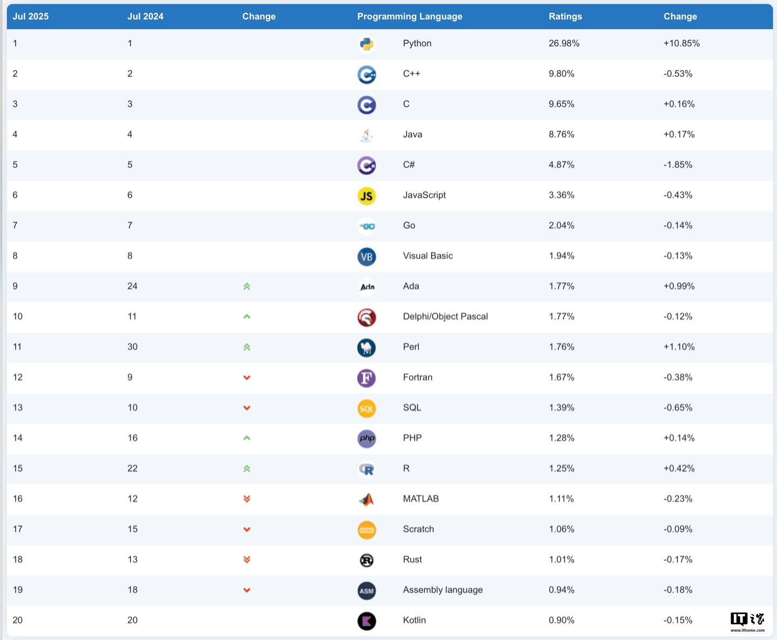Click the Programming Language column header
777x640 pixels.
pyautogui.click(x=410, y=16)
